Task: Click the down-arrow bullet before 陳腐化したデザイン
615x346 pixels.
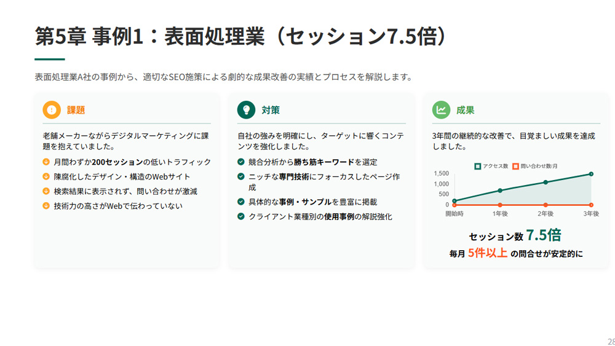Action: coord(46,176)
